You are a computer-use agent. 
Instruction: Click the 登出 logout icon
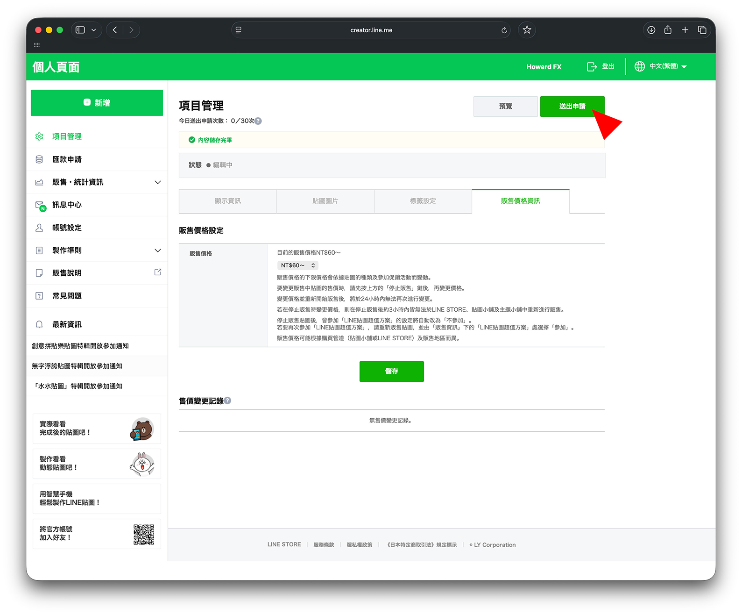(592, 67)
